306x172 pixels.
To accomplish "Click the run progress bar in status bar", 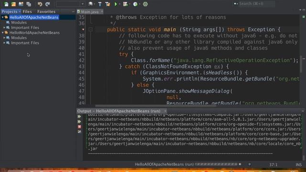I will click(x=216, y=164).
